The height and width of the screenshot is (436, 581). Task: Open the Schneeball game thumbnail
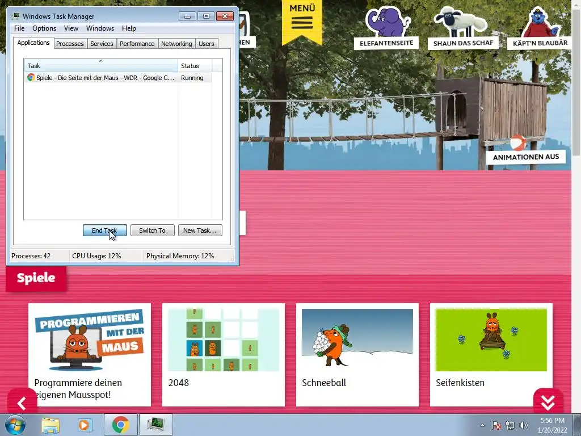(x=357, y=340)
